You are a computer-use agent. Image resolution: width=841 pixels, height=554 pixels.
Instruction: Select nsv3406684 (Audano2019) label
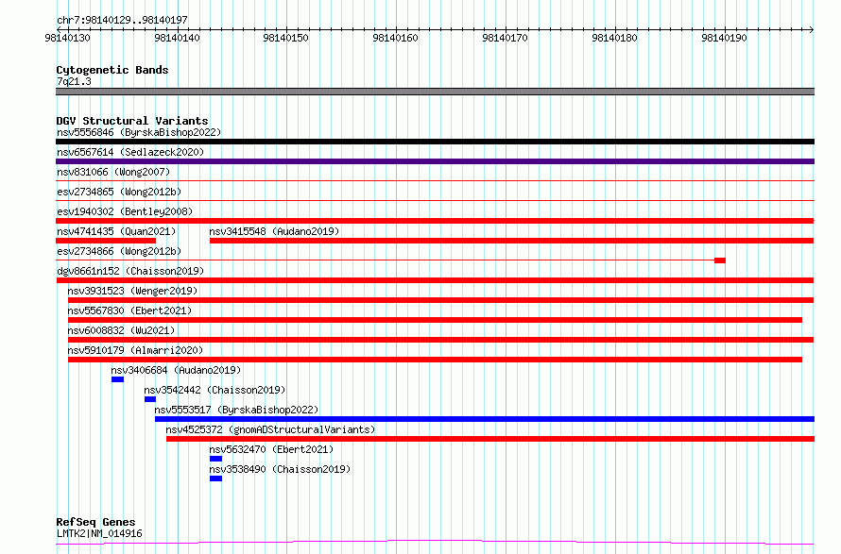coord(176,370)
